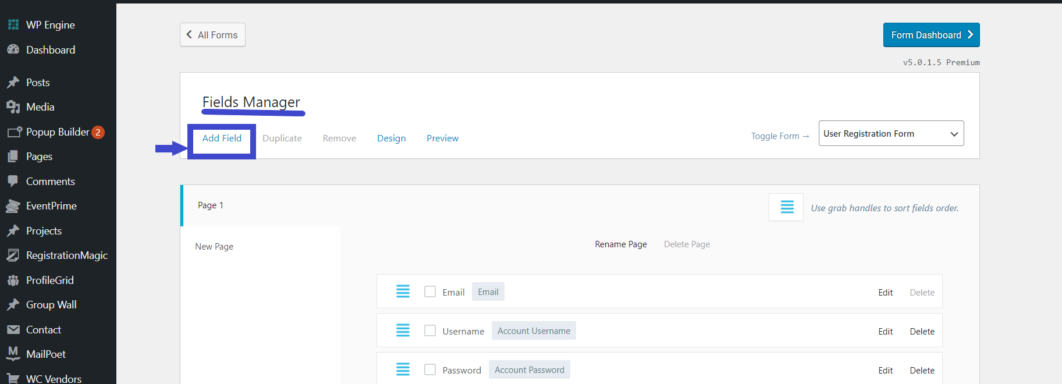The image size is (1062, 384).
Task: Click the EventPrime sidebar icon
Action: (x=13, y=206)
